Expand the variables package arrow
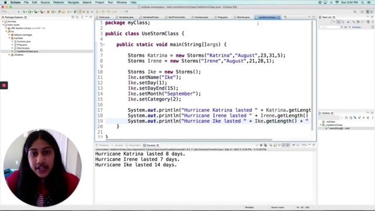 click(9, 55)
